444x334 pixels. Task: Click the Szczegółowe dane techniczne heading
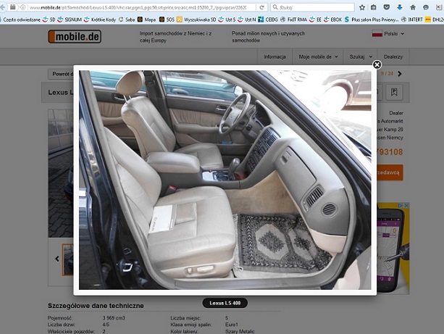click(x=96, y=306)
